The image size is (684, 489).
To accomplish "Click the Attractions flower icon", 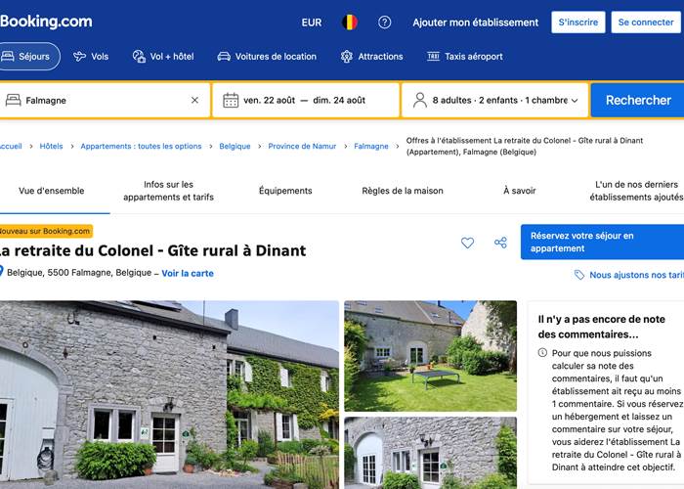I will tap(346, 57).
